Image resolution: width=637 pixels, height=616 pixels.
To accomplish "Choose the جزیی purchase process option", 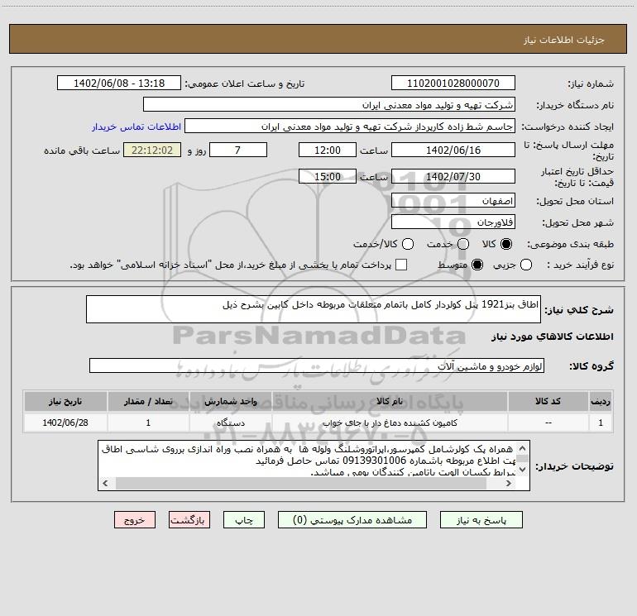I will [x=525, y=265].
